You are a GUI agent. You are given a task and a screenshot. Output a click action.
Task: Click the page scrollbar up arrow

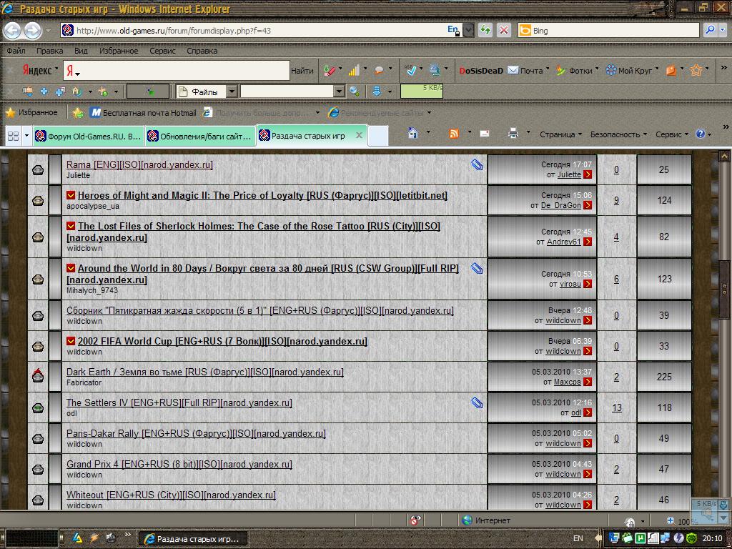724,156
